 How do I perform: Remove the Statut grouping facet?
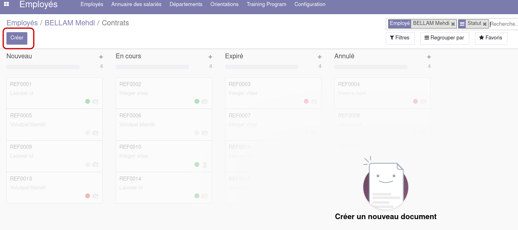pos(485,24)
